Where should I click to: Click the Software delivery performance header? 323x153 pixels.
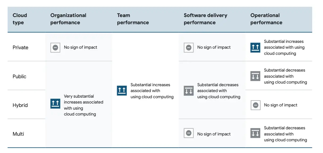205,19
